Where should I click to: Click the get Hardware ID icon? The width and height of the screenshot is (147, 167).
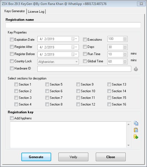[x=136, y=69]
